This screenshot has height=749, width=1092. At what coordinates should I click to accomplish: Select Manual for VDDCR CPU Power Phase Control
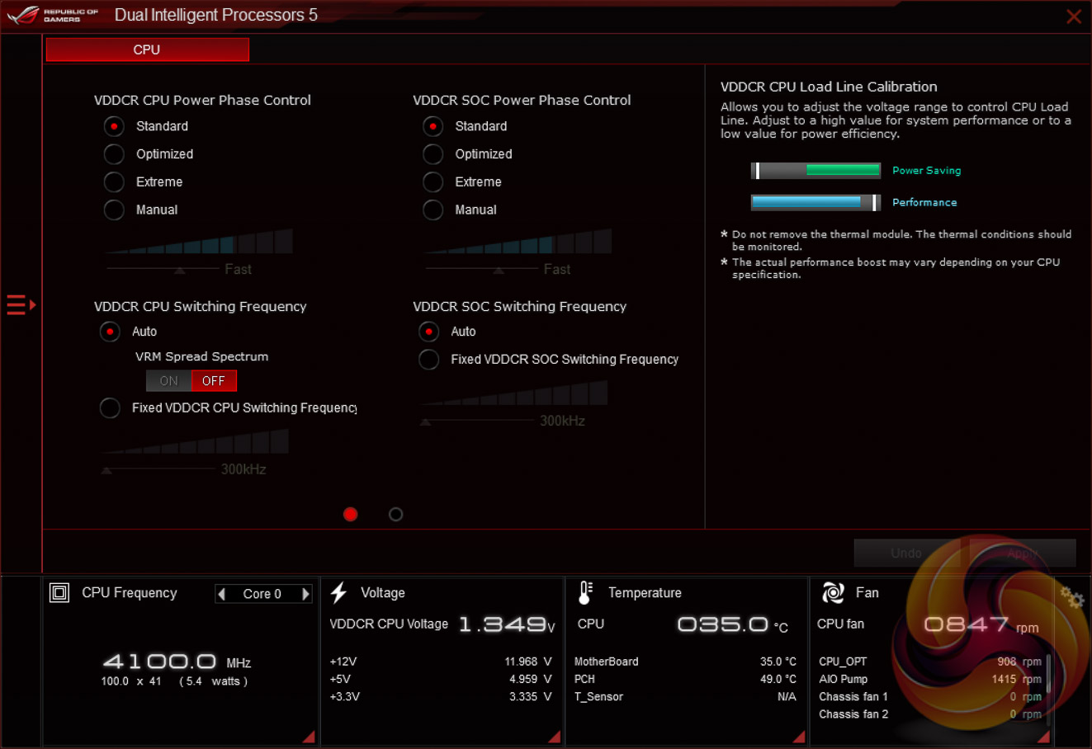point(114,210)
